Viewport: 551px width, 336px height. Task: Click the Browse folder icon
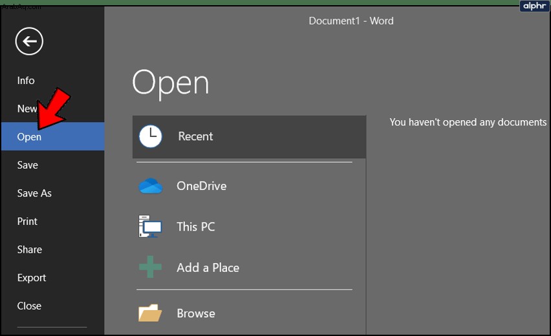pyautogui.click(x=150, y=313)
